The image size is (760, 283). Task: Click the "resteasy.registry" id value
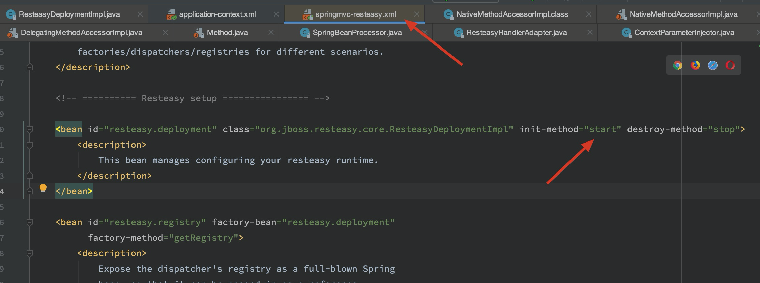155,222
